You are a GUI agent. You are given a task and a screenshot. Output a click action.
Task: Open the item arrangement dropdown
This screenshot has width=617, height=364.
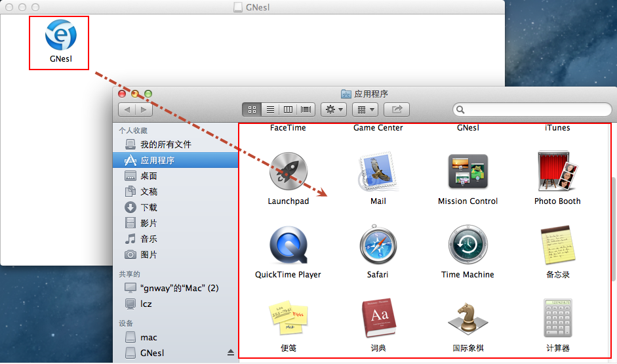pos(365,110)
